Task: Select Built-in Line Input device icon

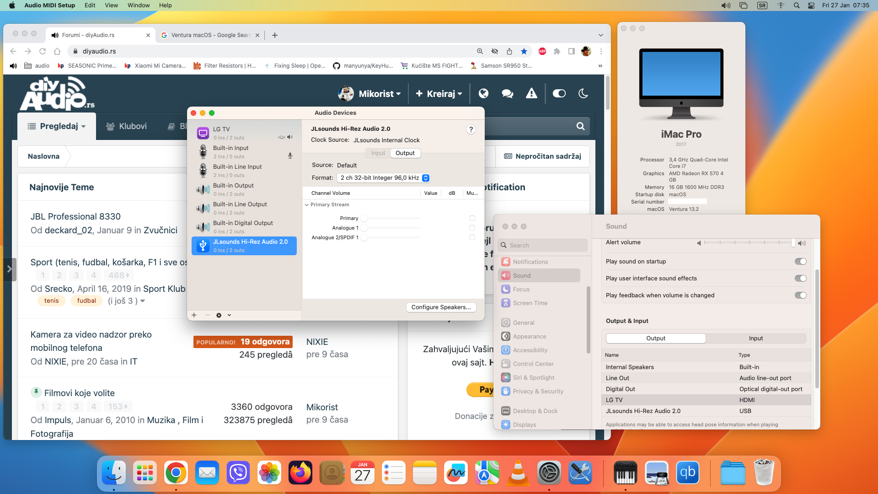Action: pos(203,171)
